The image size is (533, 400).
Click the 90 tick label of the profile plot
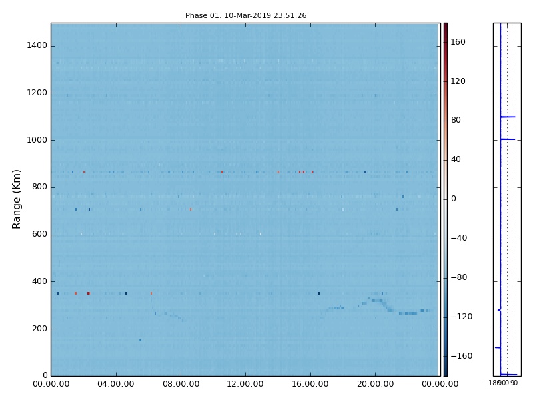[x=514, y=383]
